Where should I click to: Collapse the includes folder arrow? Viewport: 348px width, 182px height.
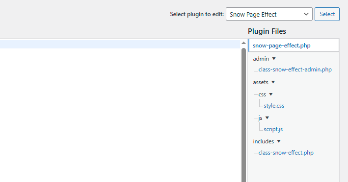coord(279,141)
